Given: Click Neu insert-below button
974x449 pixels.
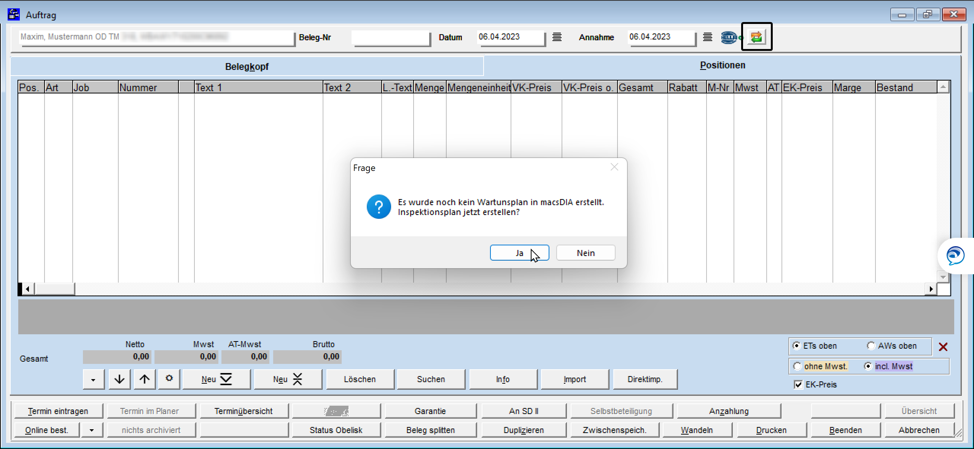Looking at the screenshot, I should pos(216,379).
